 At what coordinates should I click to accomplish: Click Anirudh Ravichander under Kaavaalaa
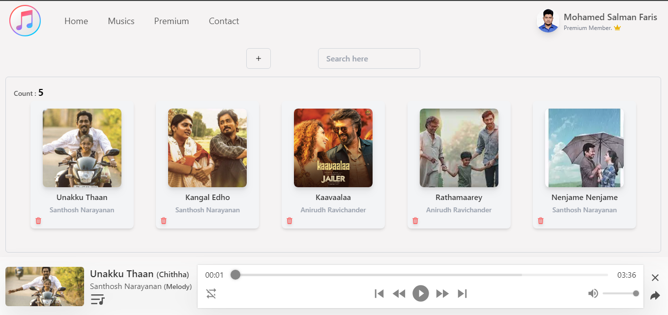(x=333, y=210)
